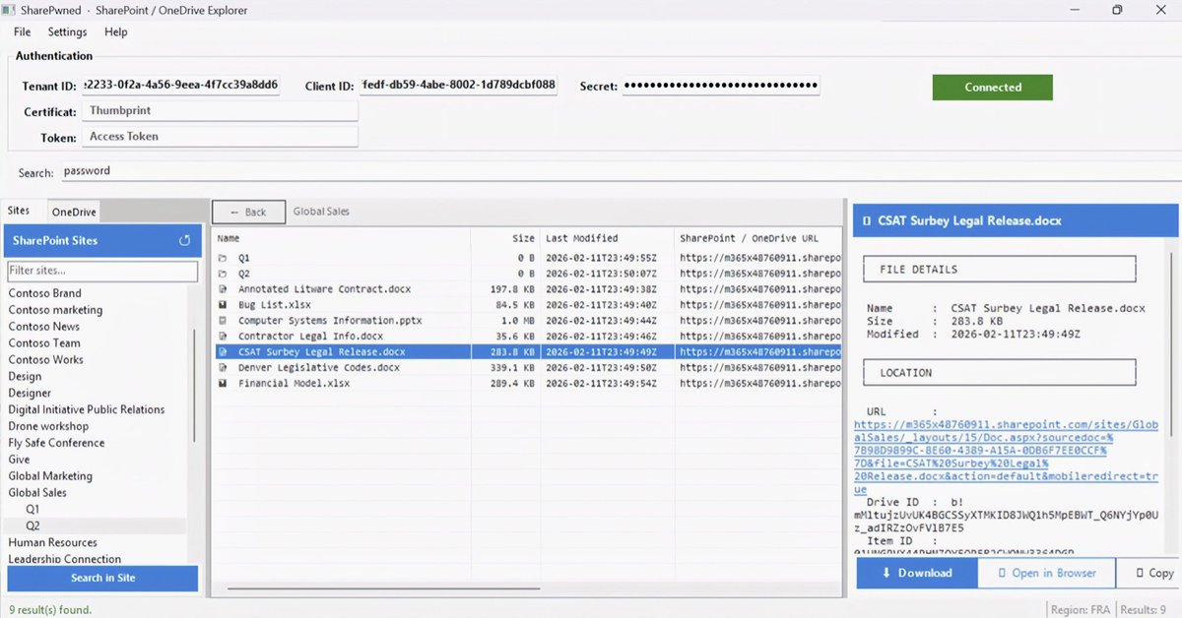Select the Human Resources site

point(53,543)
